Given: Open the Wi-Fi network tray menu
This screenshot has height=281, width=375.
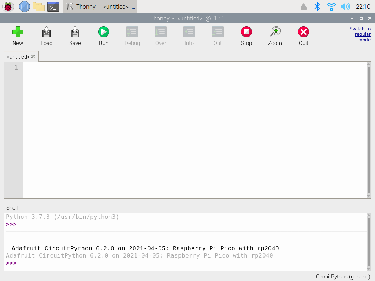Looking at the screenshot, I should coord(331,7).
